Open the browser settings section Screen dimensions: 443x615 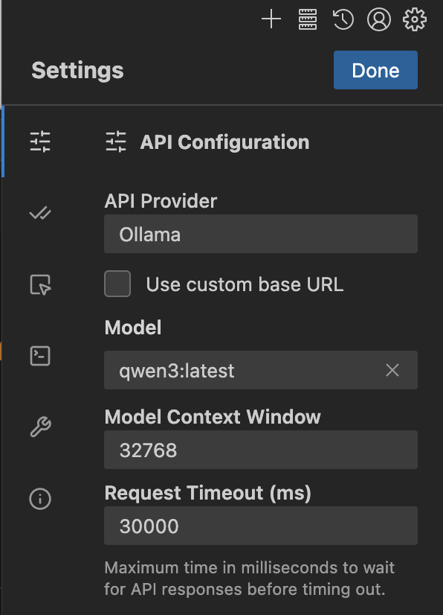(x=41, y=284)
